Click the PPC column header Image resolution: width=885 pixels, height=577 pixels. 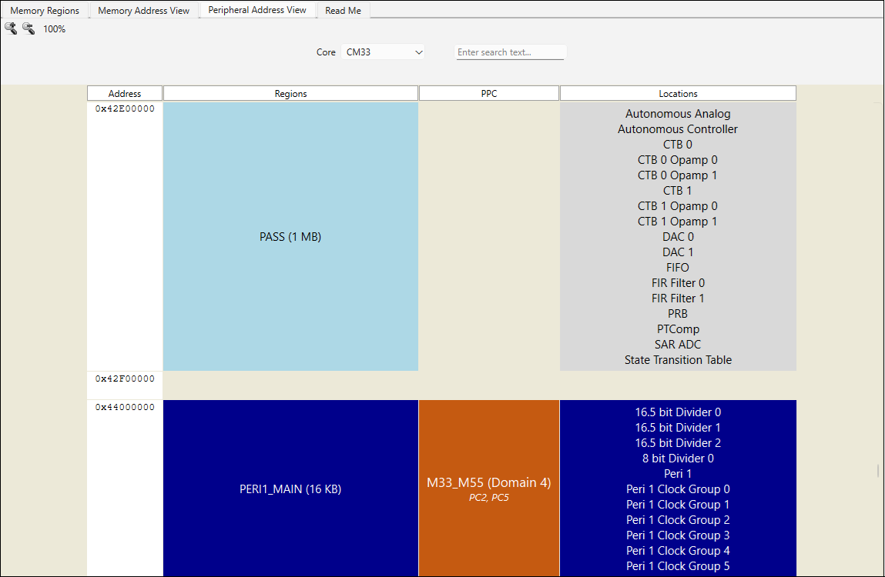click(x=488, y=94)
